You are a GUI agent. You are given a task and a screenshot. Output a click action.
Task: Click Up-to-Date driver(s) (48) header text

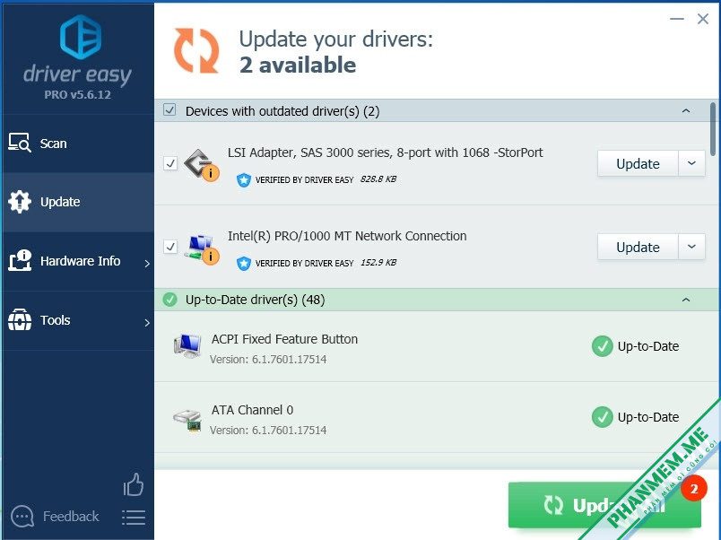[x=256, y=300]
